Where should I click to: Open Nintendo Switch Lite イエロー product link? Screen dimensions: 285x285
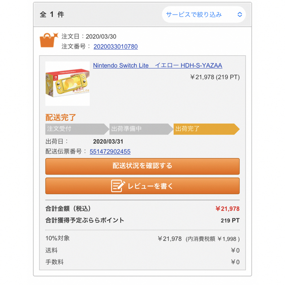point(158,65)
